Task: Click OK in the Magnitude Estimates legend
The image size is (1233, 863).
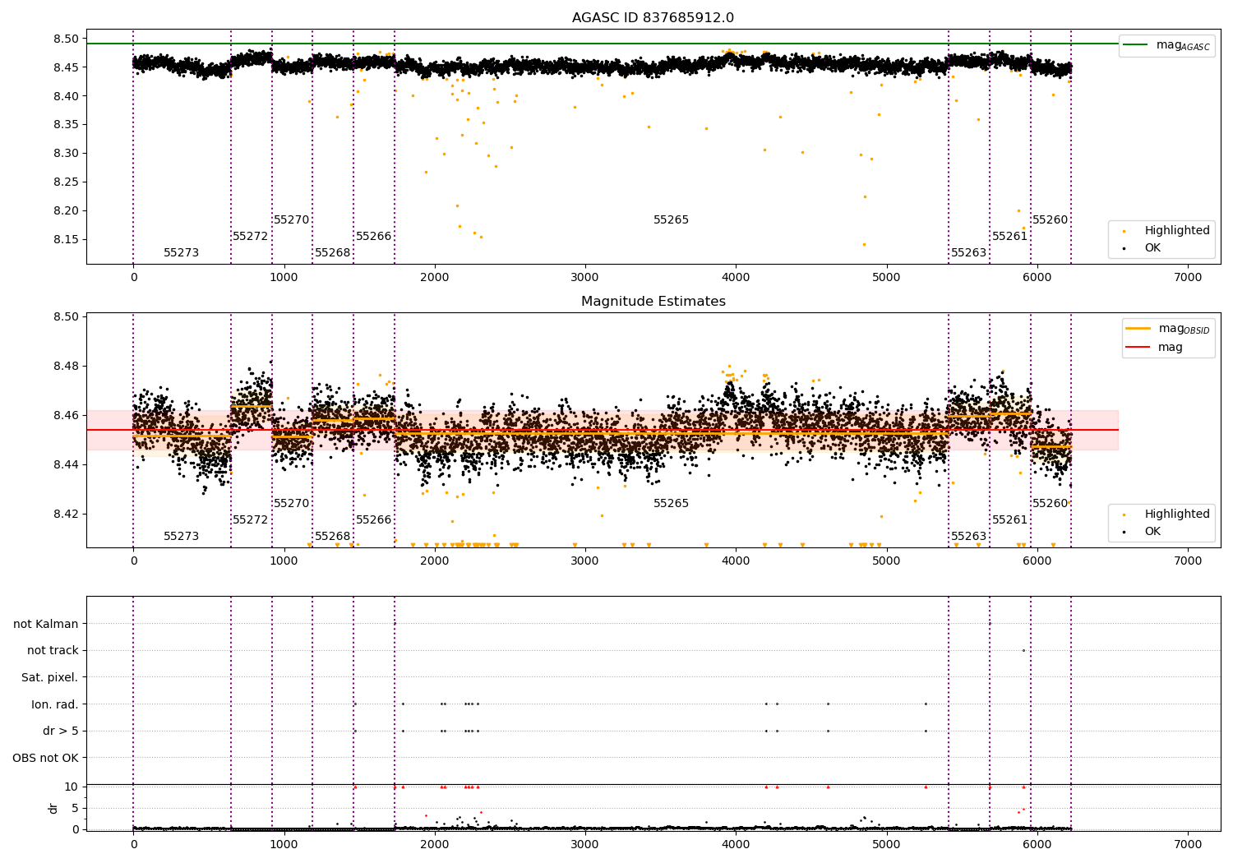Action: tap(1152, 532)
